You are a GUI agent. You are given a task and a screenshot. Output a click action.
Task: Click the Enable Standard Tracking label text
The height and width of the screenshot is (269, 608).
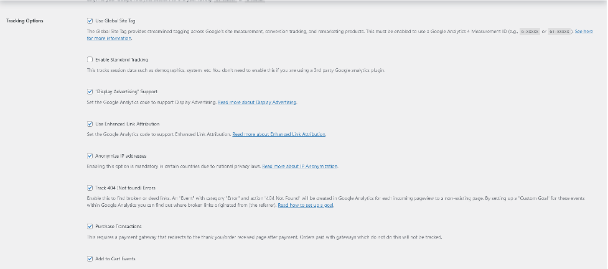[x=122, y=60]
